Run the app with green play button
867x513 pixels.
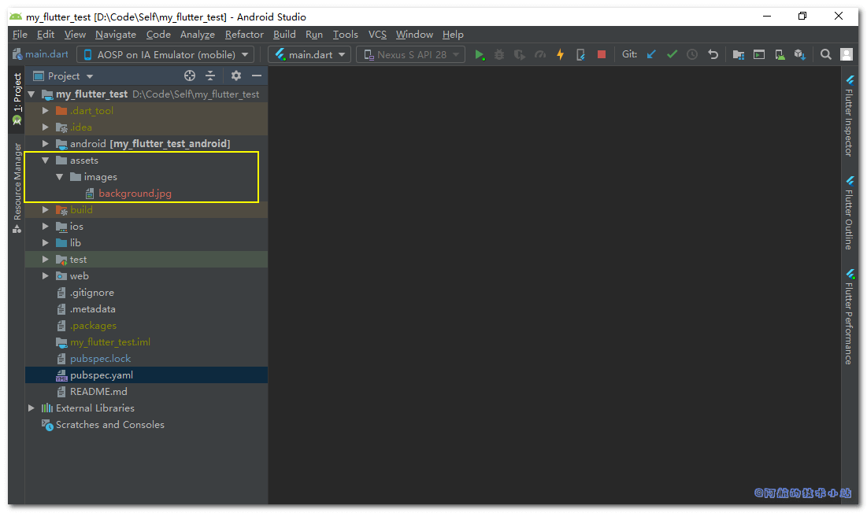479,54
